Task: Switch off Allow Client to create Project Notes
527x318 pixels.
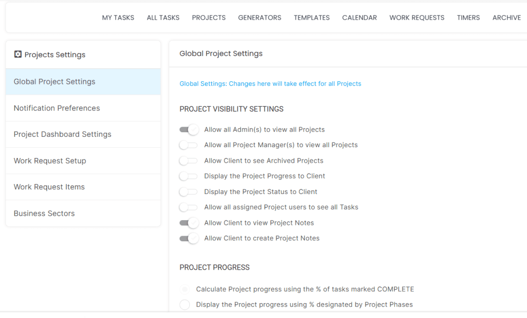Action: pos(188,238)
